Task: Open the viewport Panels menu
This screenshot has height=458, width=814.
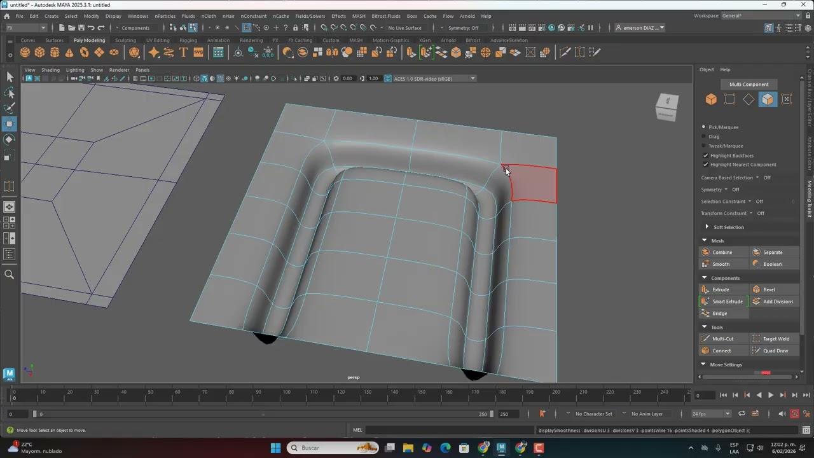Action: tap(142, 70)
